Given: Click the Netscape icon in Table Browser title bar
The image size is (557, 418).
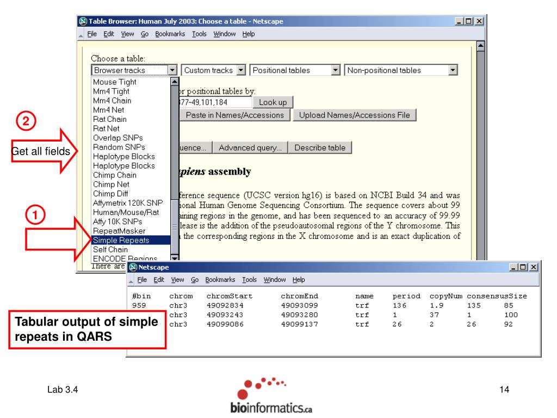Looking at the screenshot, I should click(x=83, y=21).
